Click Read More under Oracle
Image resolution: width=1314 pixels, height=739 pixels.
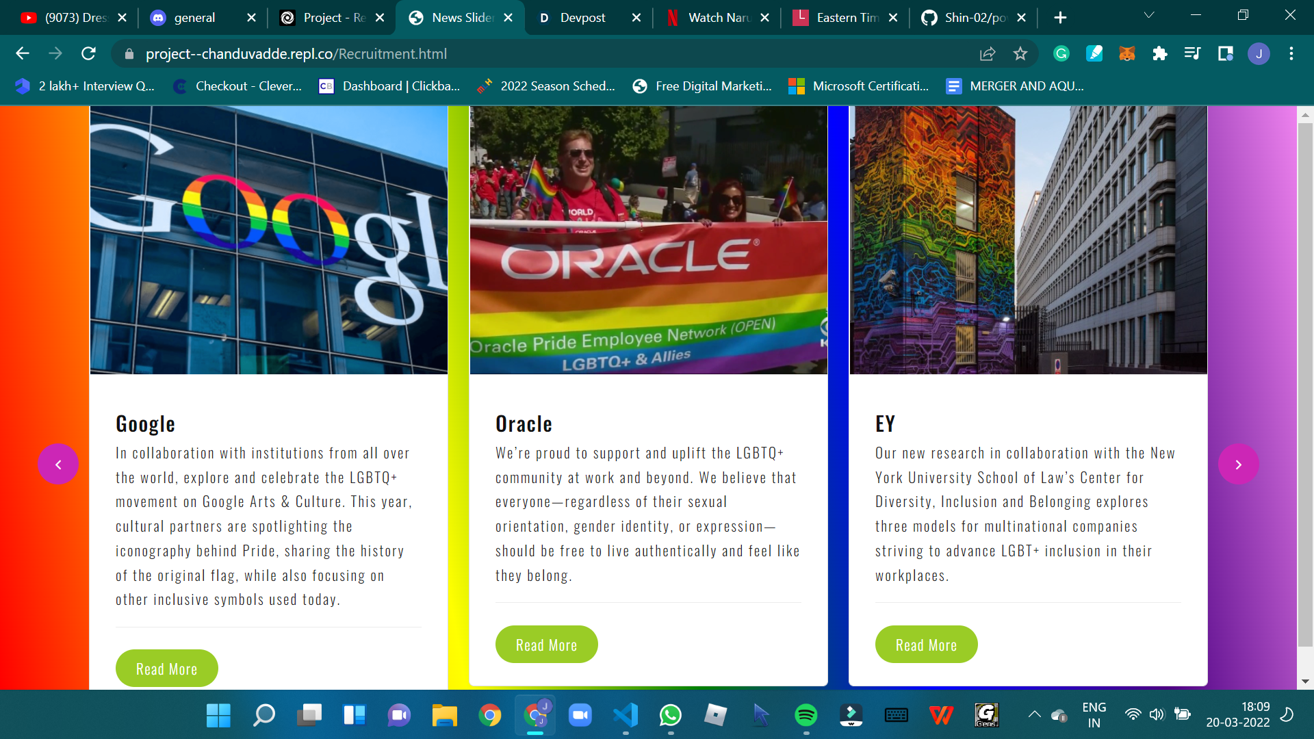coord(546,645)
